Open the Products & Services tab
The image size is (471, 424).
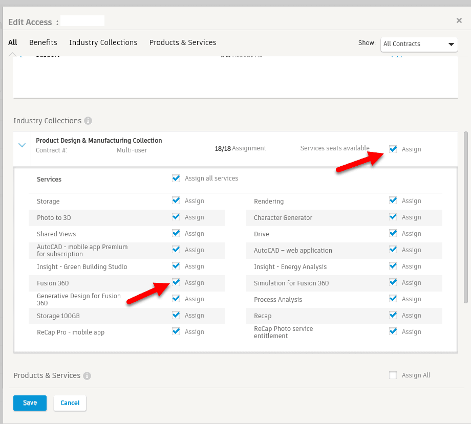[x=183, y=42]
